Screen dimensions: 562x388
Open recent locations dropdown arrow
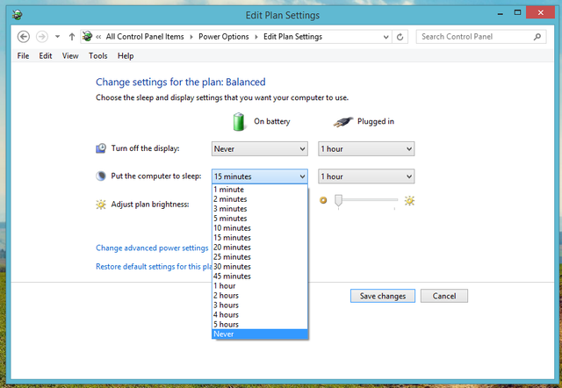(57, 37)
